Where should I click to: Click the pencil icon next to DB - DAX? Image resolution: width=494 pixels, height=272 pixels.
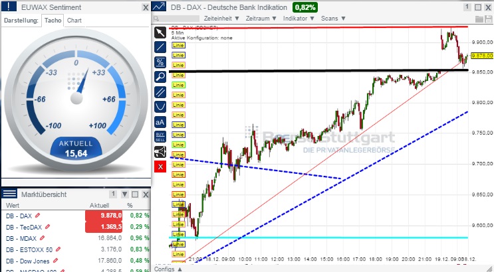point(37,216)
